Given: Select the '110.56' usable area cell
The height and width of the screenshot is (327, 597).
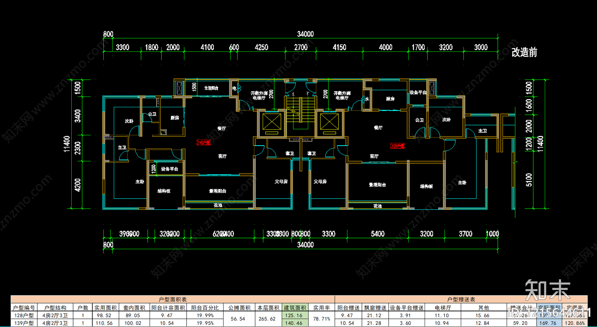Looking at the screenshot, I should coord(104,323).
